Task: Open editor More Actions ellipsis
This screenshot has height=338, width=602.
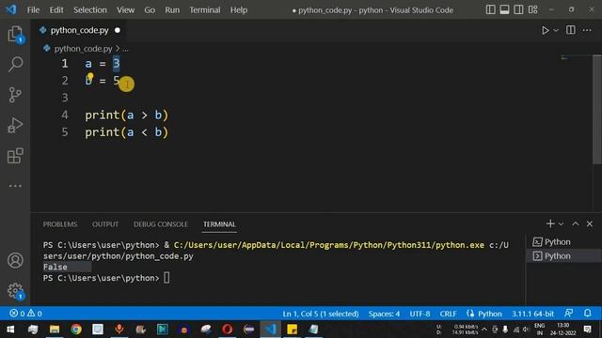Action: click(587, 30)
